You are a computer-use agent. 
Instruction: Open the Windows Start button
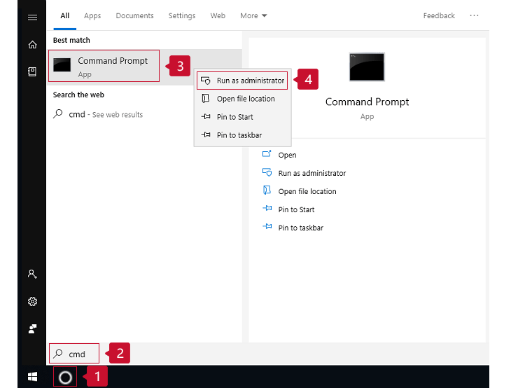32,377
